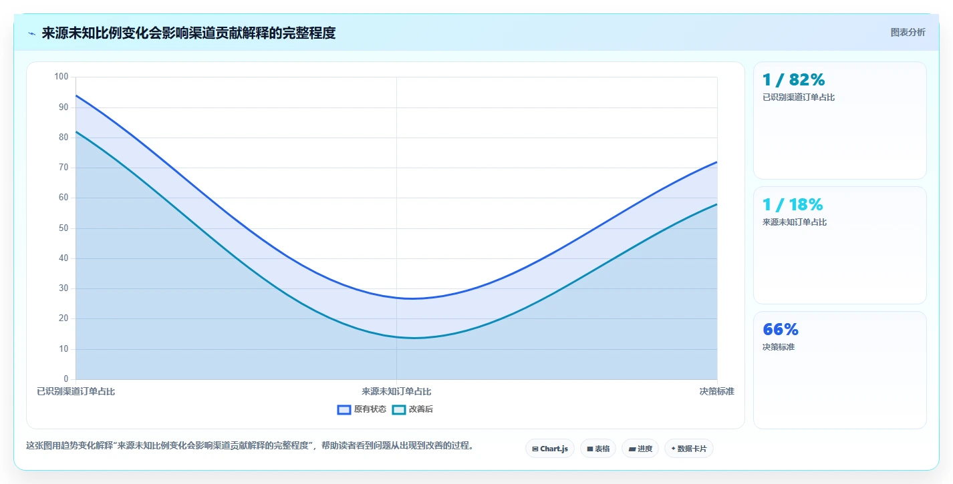This screenshot has height=484, width=953.
Task: Click the description text under the chart
Action: tap(250, 446)
